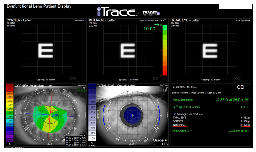The width and height of the screenshot is (256, 152).
Task: Select the 80% clarity swatch
Action: [92, 96]
